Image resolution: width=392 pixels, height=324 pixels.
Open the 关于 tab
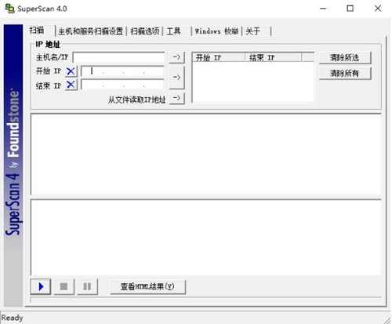click(253, 31)
